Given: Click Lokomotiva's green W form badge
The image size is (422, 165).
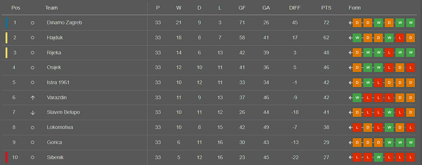Looking at the screenshot, I should [x=389, y=128].
